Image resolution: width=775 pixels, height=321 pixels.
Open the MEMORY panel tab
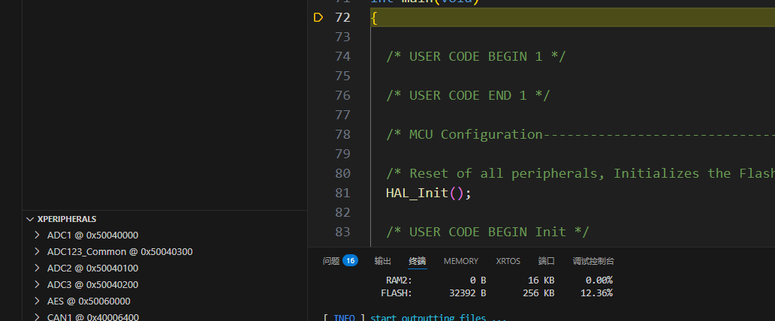coord(460,261)
